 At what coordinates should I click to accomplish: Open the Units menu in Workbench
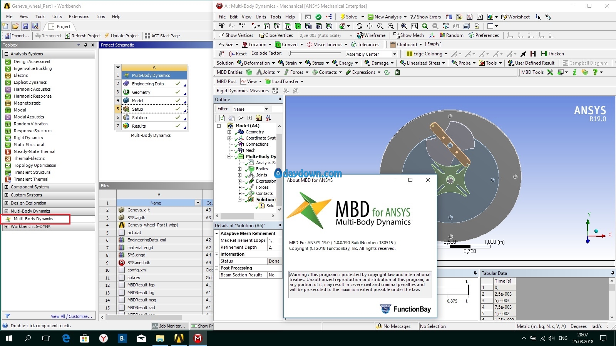(x=57, y=17)
